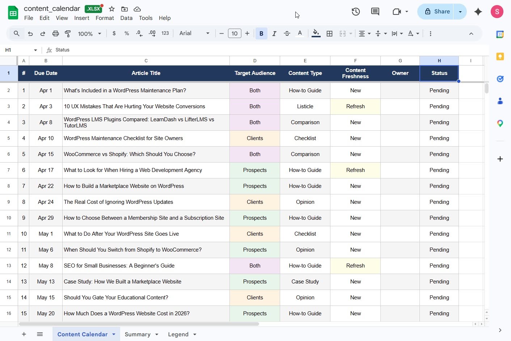Open the File menu
Screen dimensions: 511x341
click(x=29, y=18)
